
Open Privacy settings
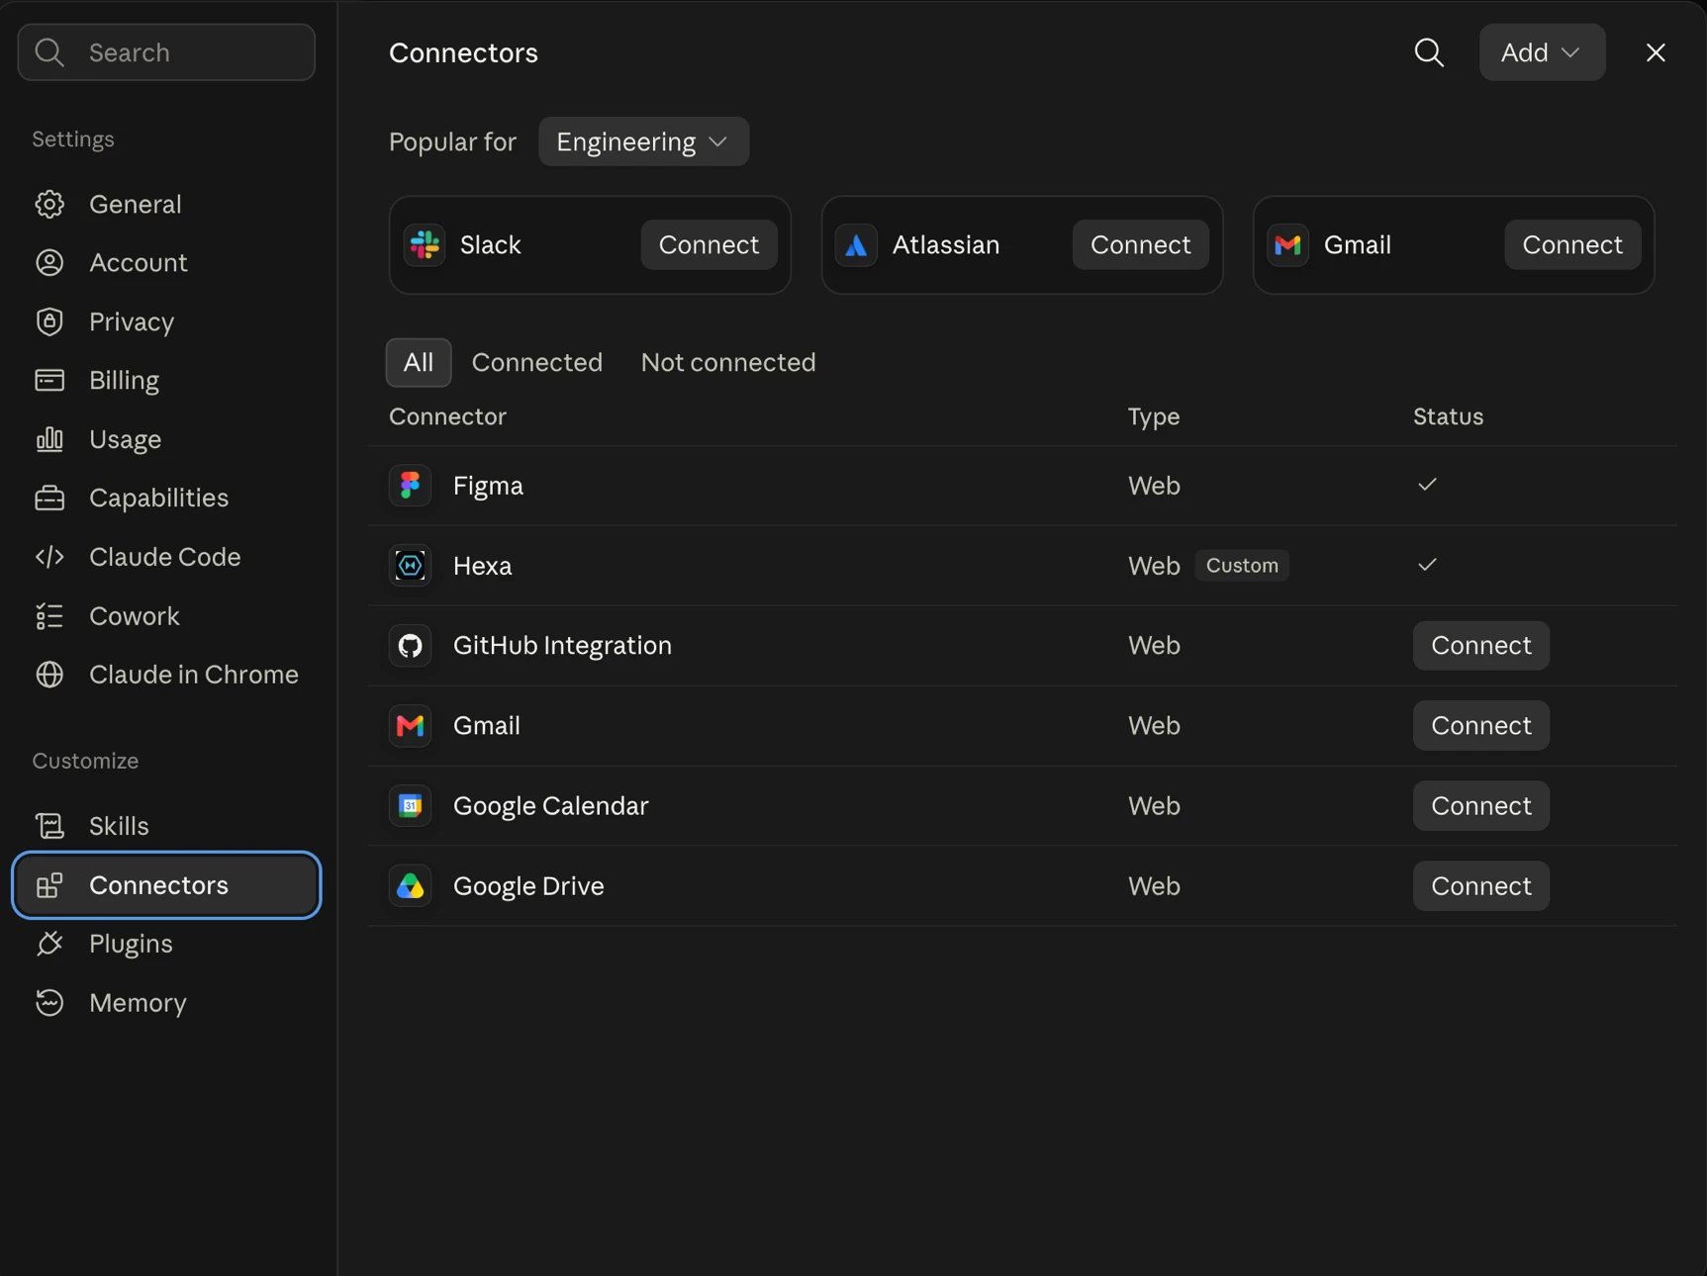[x=166, y=321]
